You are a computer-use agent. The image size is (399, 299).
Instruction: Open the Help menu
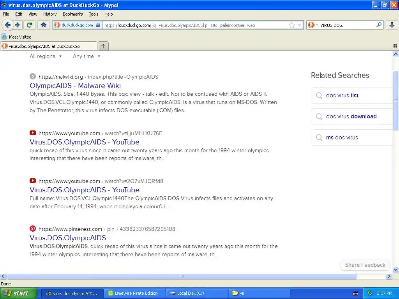(x=108, y=14)
